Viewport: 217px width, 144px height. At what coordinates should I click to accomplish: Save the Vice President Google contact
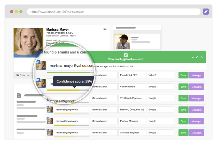tap(183, 87)
